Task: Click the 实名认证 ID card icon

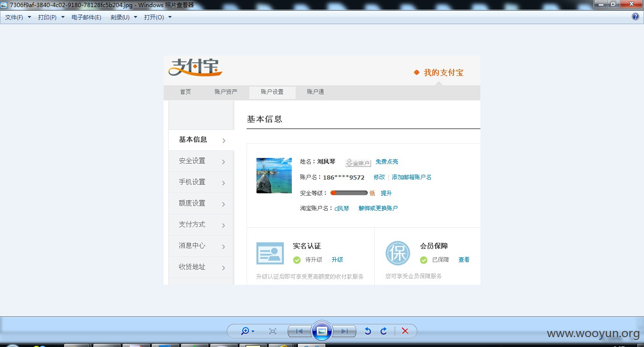Action: pyautogui.click(x=270, y=253)
